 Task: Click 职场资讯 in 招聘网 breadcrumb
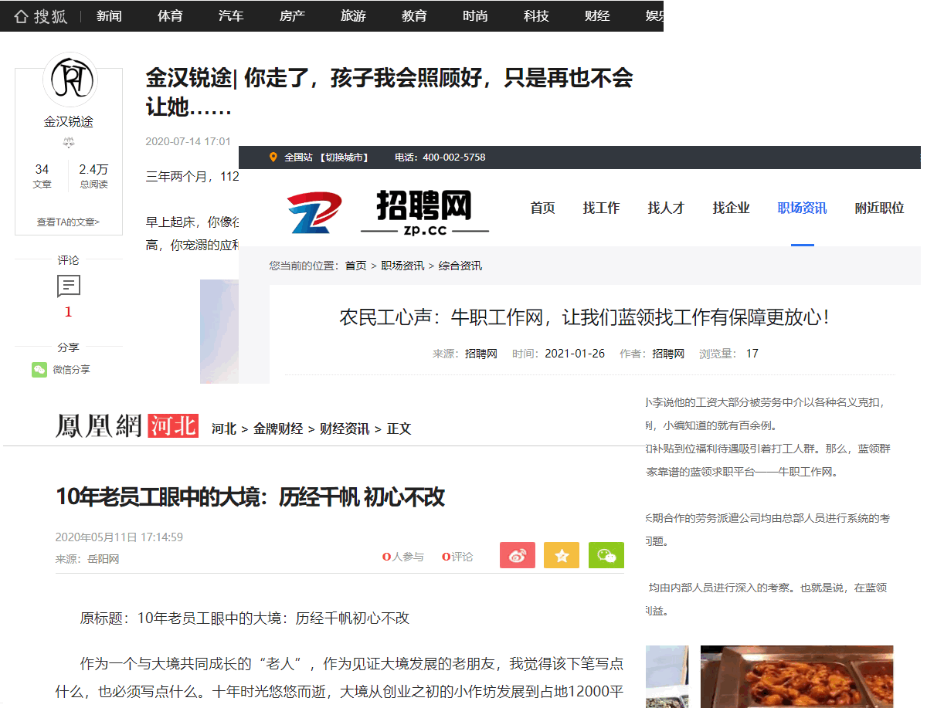[402, 266]
